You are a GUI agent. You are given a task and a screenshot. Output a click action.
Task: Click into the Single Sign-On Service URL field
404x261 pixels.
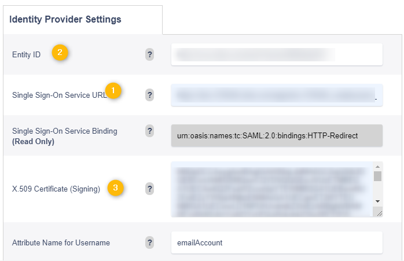(277, 95)
